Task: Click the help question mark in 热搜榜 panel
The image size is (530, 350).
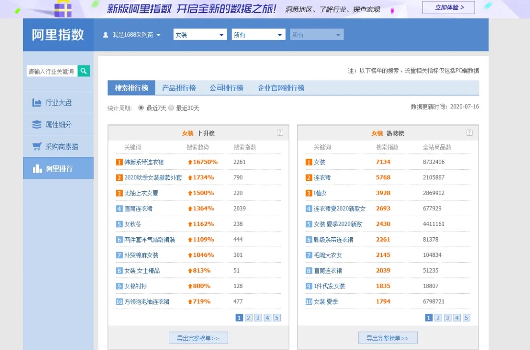Action: coord(470,133)
